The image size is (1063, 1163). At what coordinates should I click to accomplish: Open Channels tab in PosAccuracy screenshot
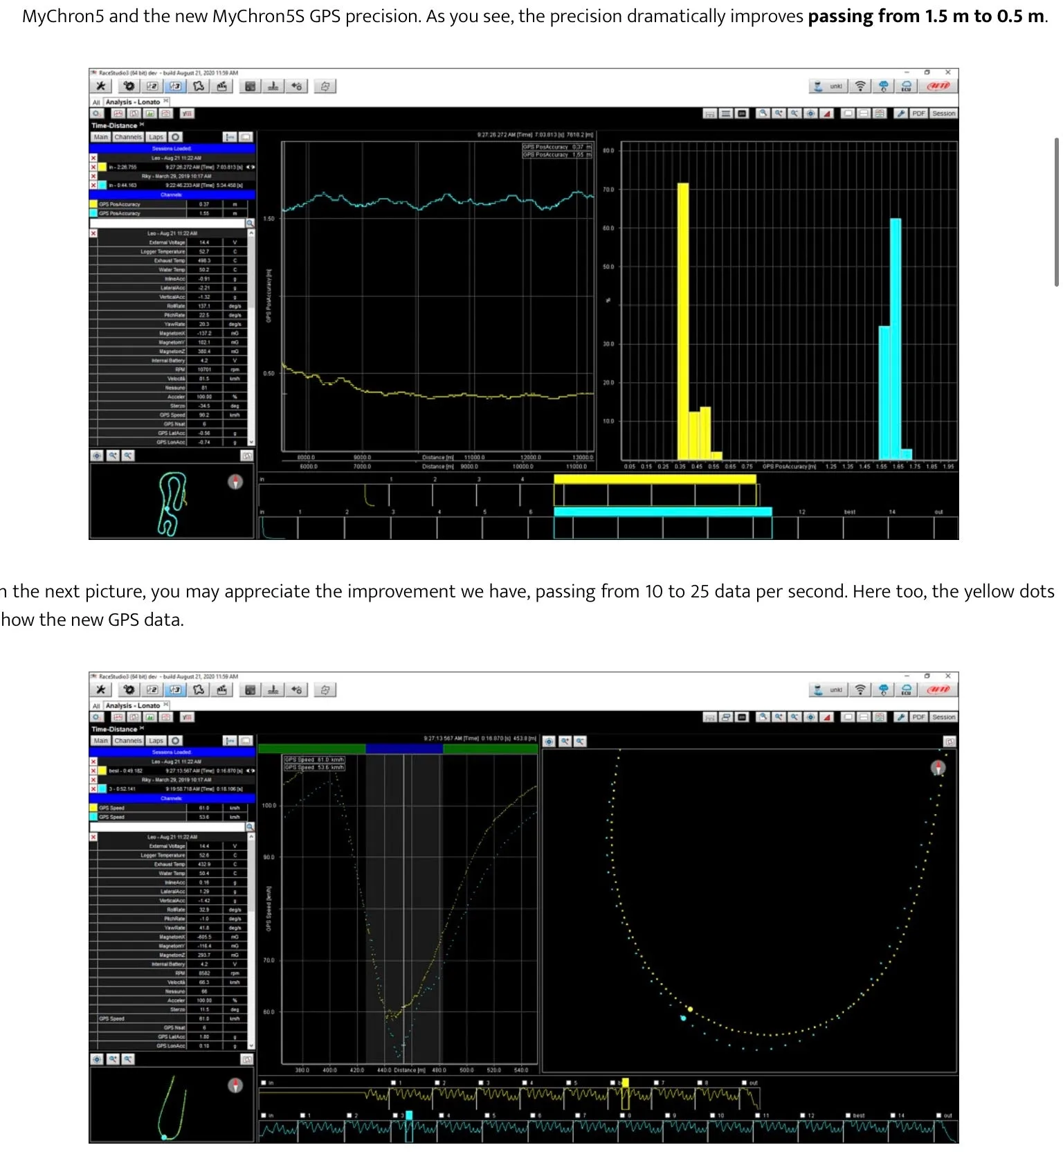pyautogui.click(x=128, y=137)
